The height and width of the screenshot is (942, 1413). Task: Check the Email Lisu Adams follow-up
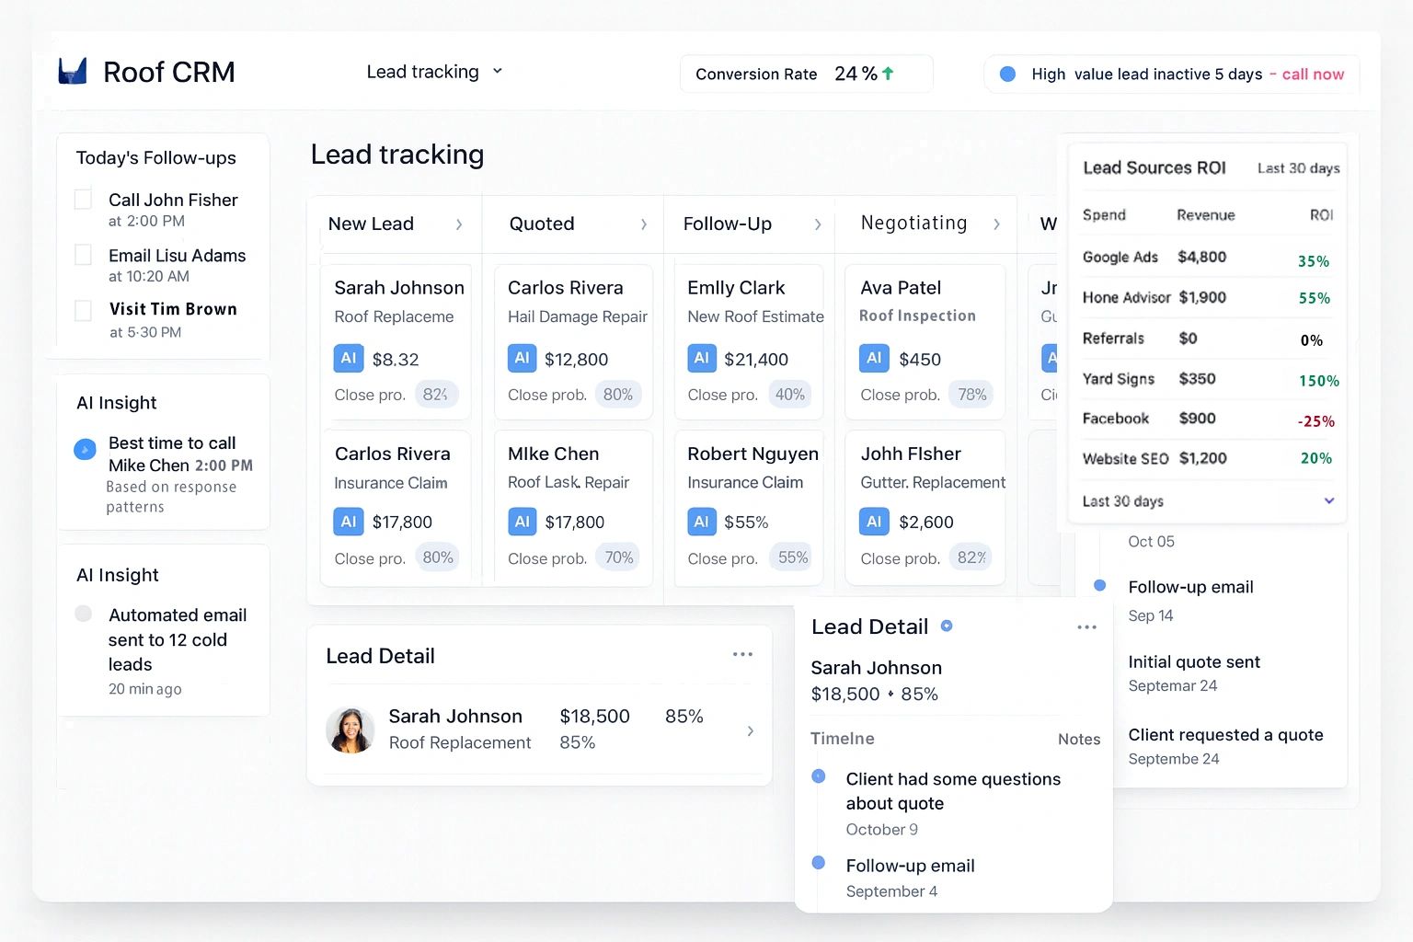coord(83,255)
